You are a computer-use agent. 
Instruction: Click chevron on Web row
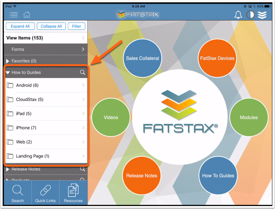[83, 142]
